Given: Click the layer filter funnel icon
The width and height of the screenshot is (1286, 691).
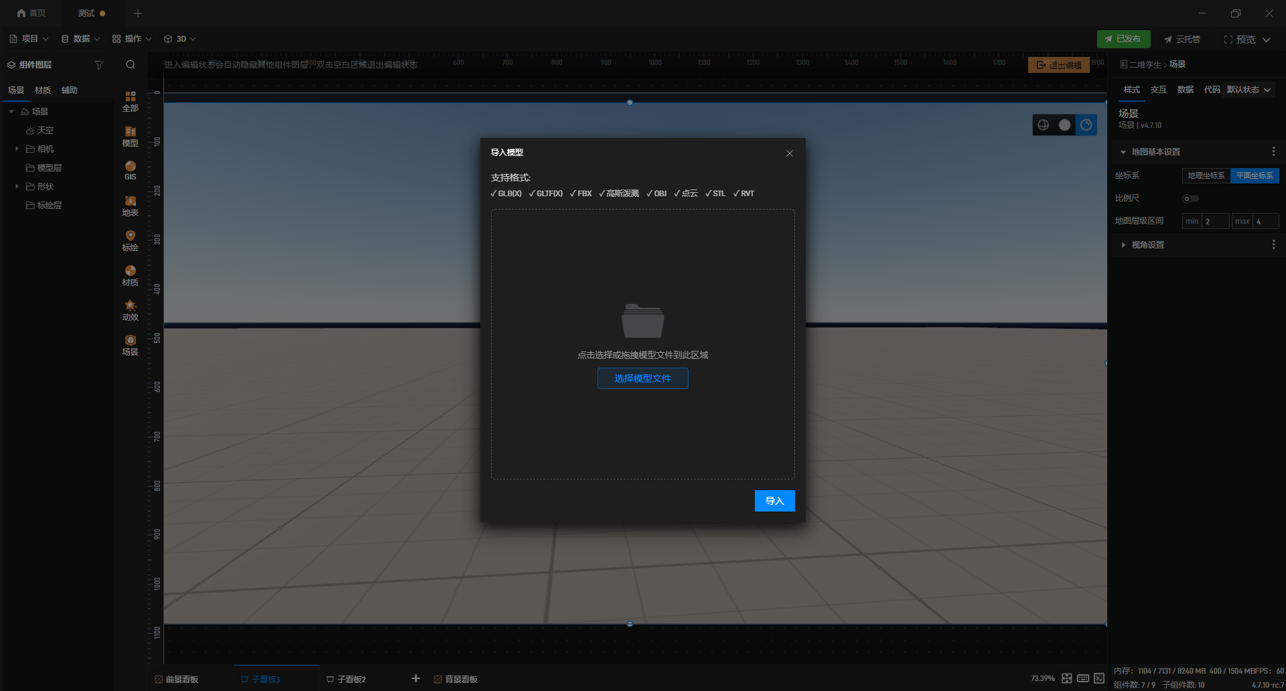Looking at the screenshot, I should click(99, 65).
